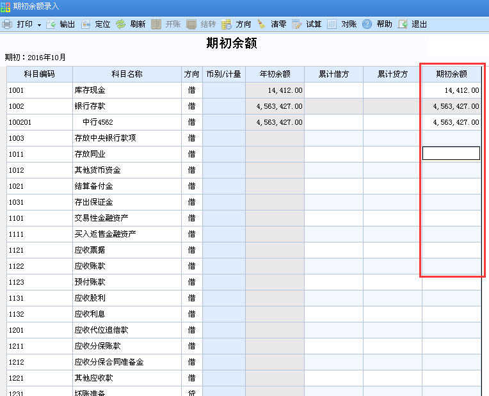Click the 期初：2016年10月 period label

point(35,58)
